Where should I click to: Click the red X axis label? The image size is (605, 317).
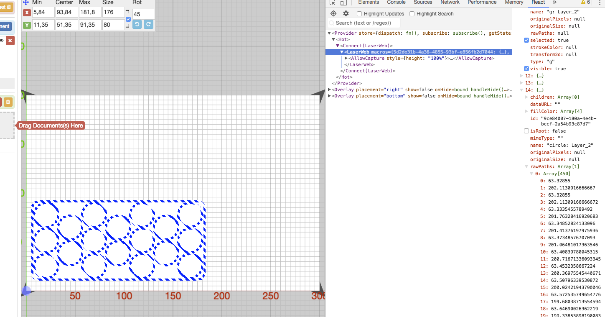(27, 13)
